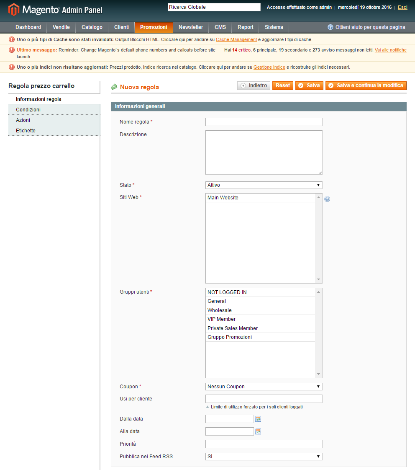
Task: Click the checkmark icon on the Salva button
Action: tap(302, 85)
